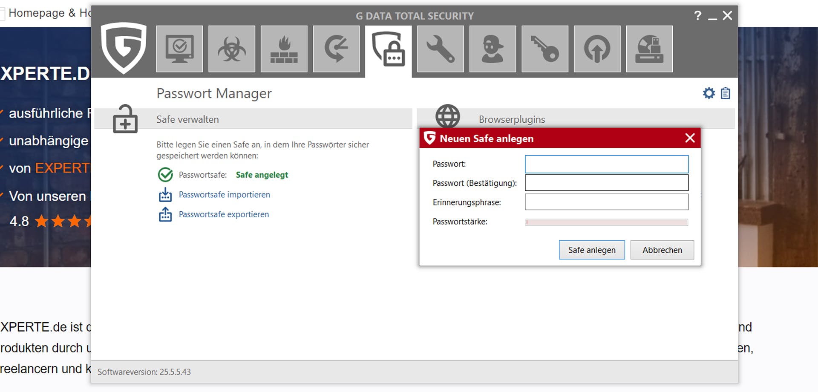Screen dimensions: 818x392
Task: Select the Virus protection module
Action: 232,49
